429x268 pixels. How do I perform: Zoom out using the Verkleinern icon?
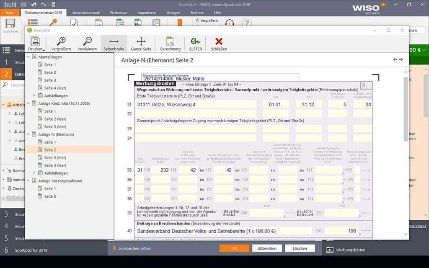click(x=87, y=41)
